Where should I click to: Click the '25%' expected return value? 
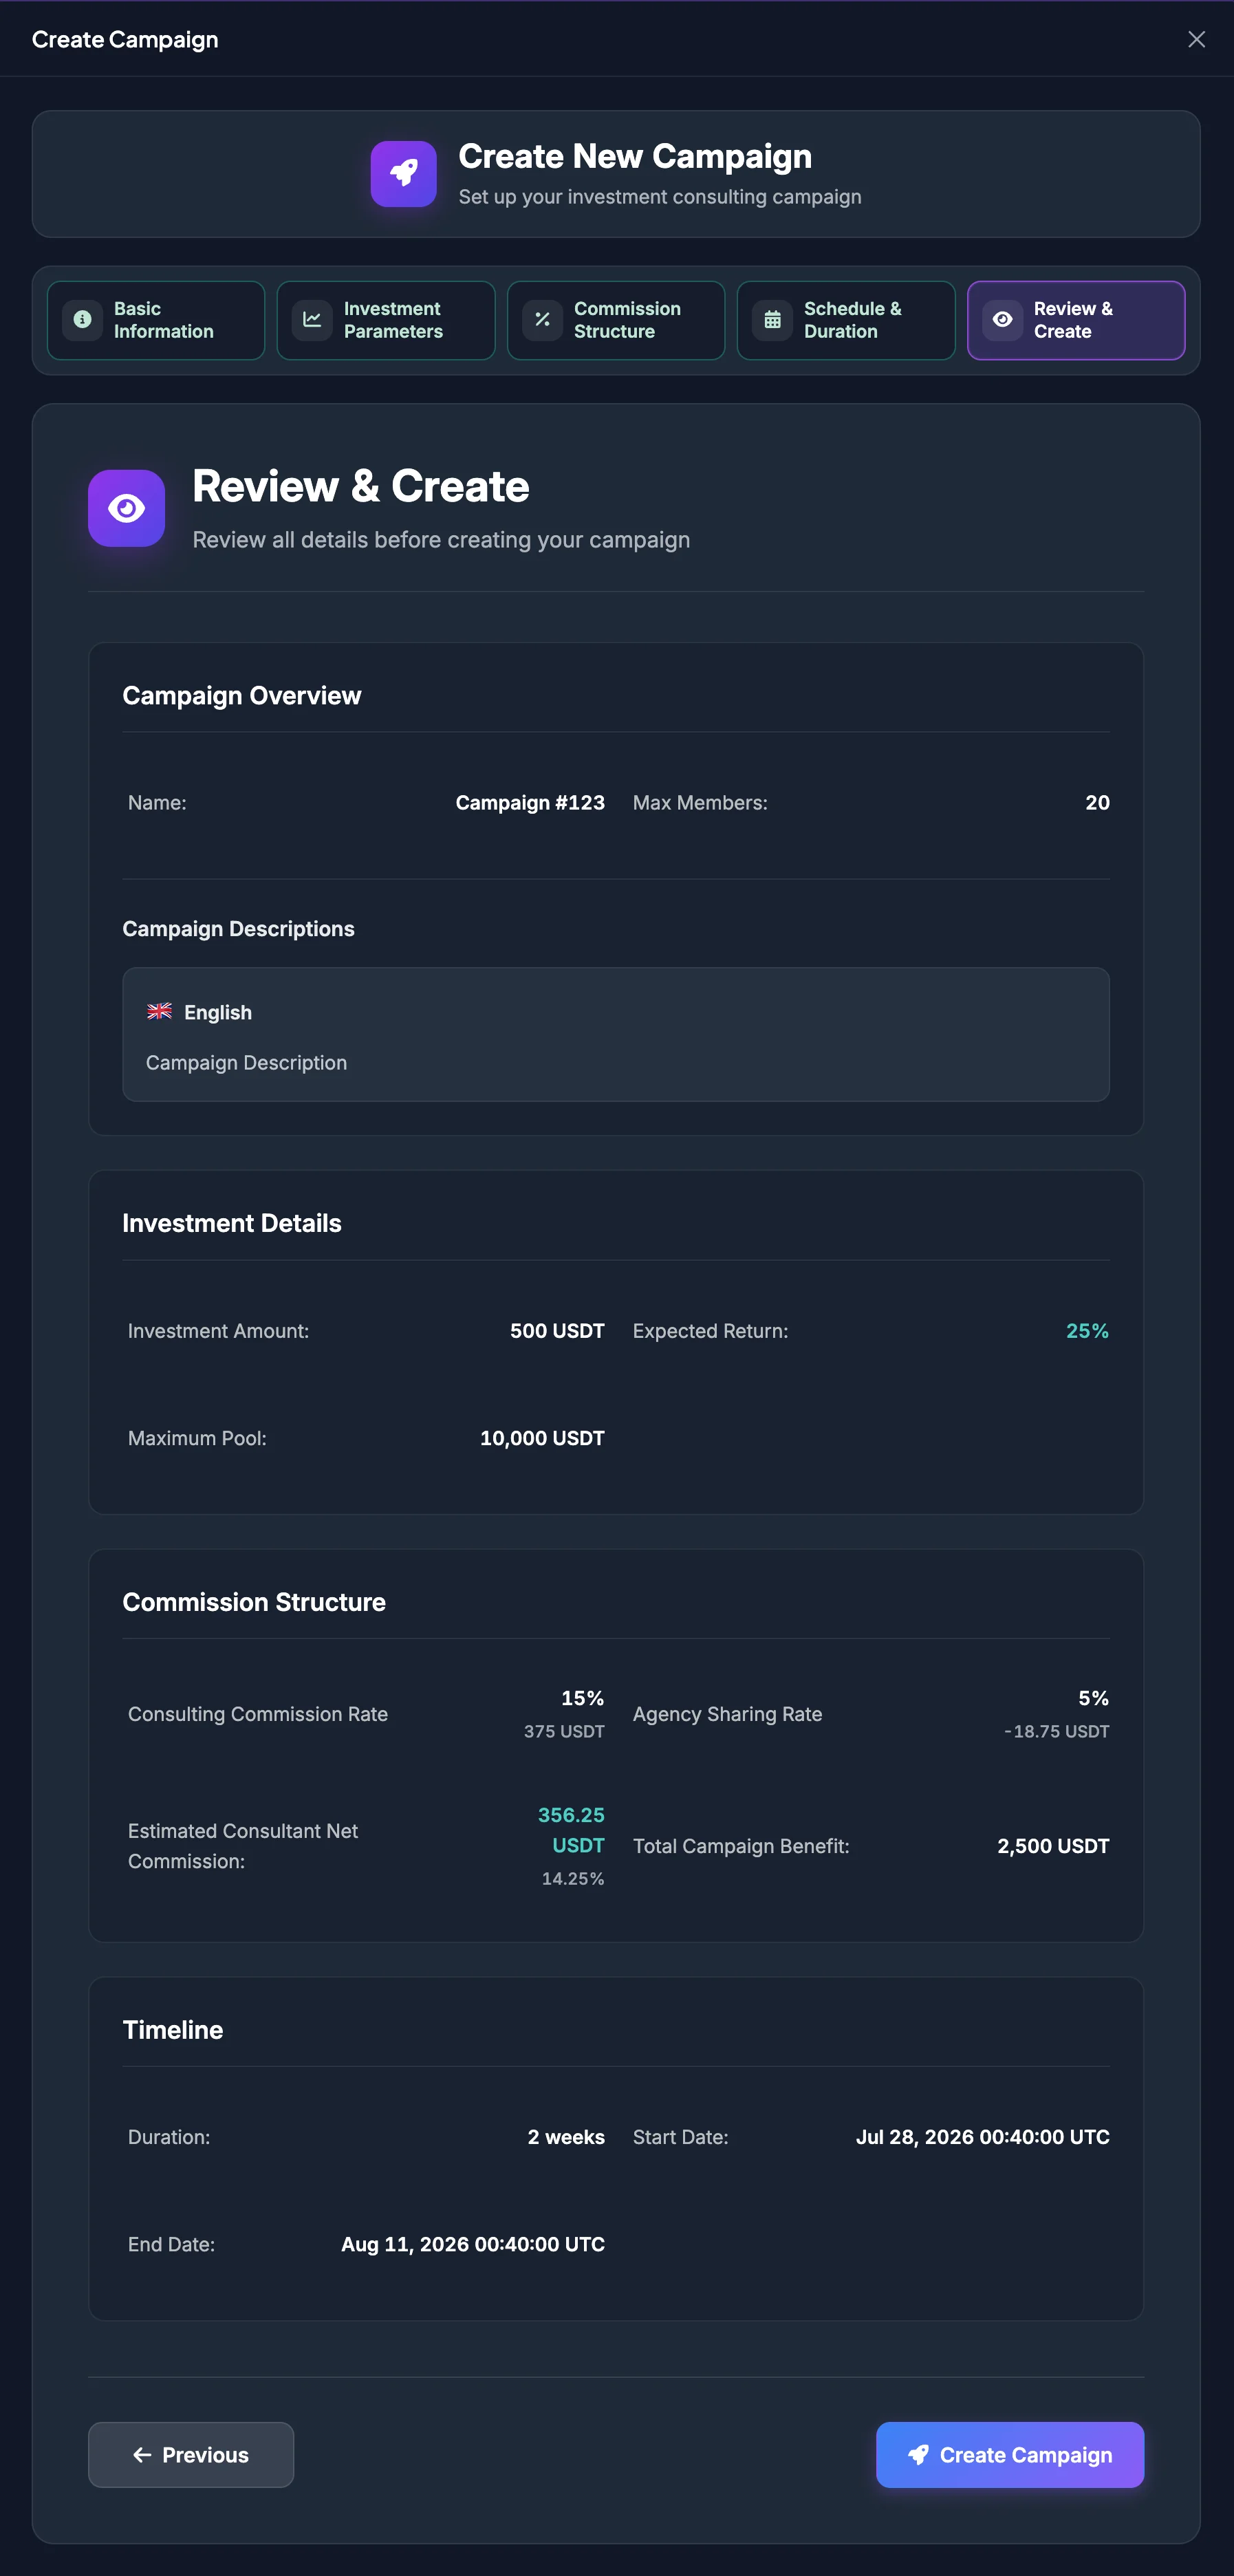(1087, 1331)
